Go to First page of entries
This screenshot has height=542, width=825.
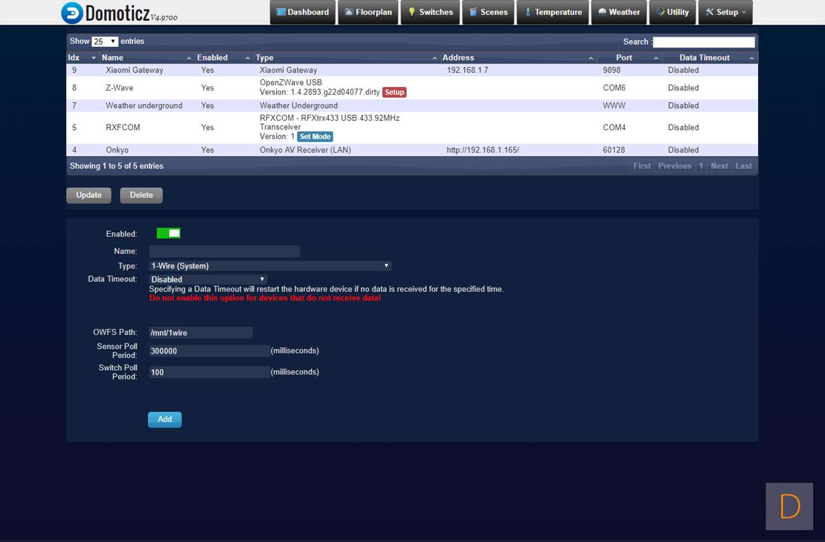point(642,166)
